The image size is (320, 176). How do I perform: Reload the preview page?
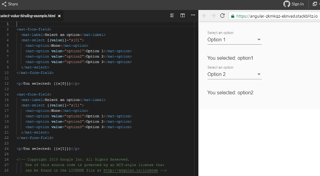coord(222,16)
